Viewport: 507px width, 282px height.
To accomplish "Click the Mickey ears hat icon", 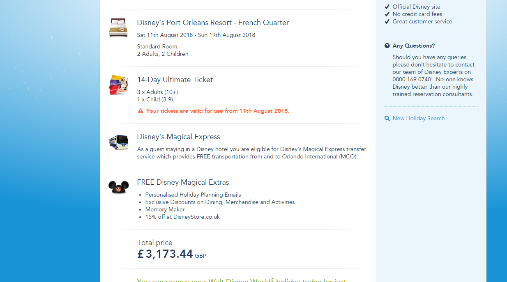I will tap(118, 187).
